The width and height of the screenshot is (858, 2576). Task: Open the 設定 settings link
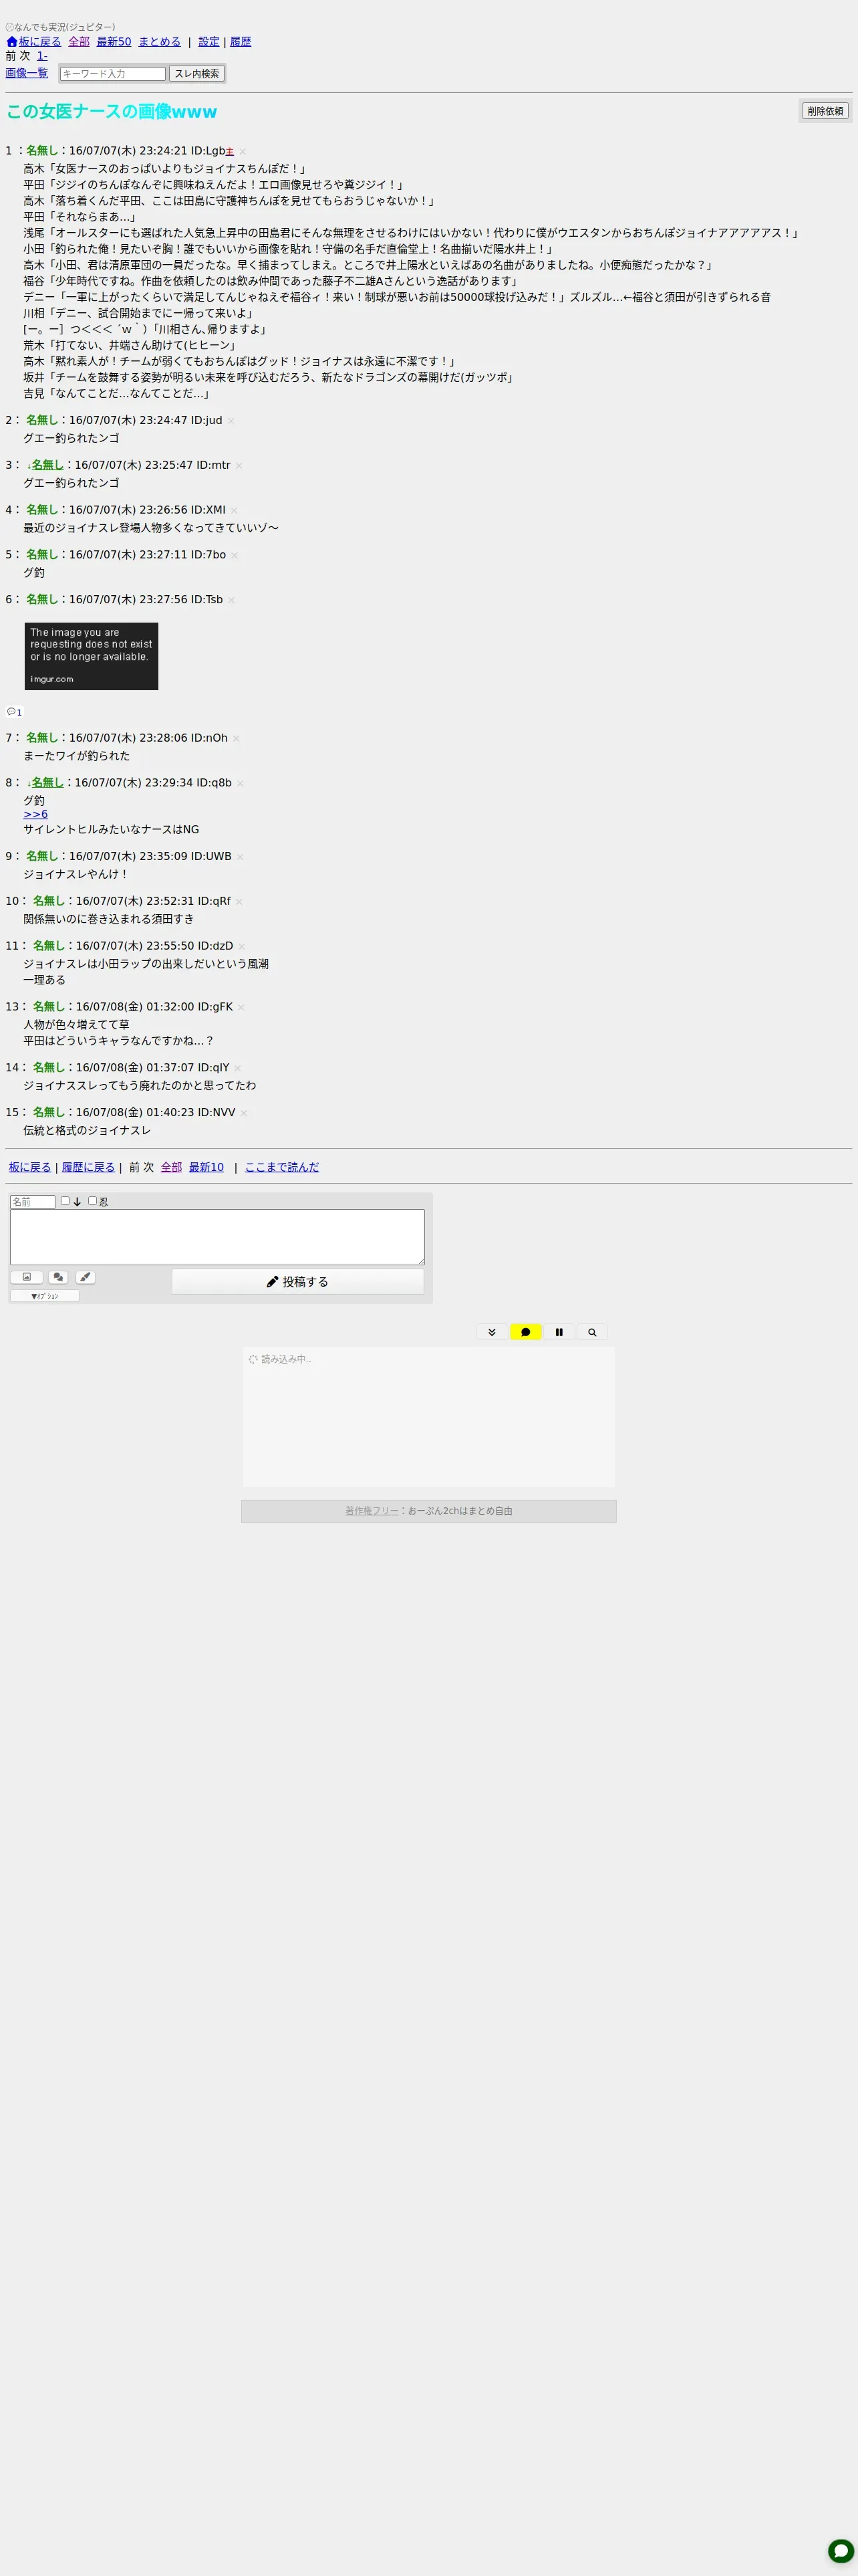tap(208, 42)
